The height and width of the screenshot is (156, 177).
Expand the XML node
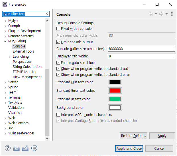pyautogui.click(x=5, y=128)
